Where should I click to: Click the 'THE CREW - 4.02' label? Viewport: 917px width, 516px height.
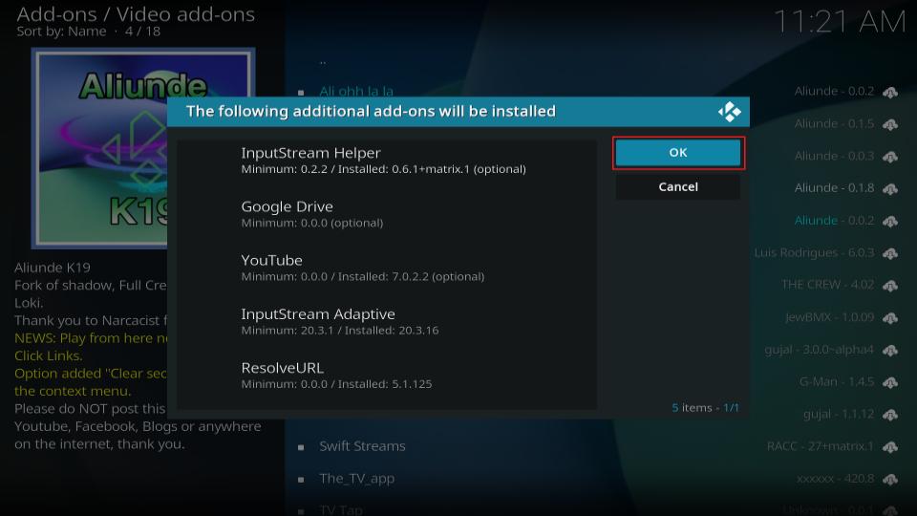[827, 285]
